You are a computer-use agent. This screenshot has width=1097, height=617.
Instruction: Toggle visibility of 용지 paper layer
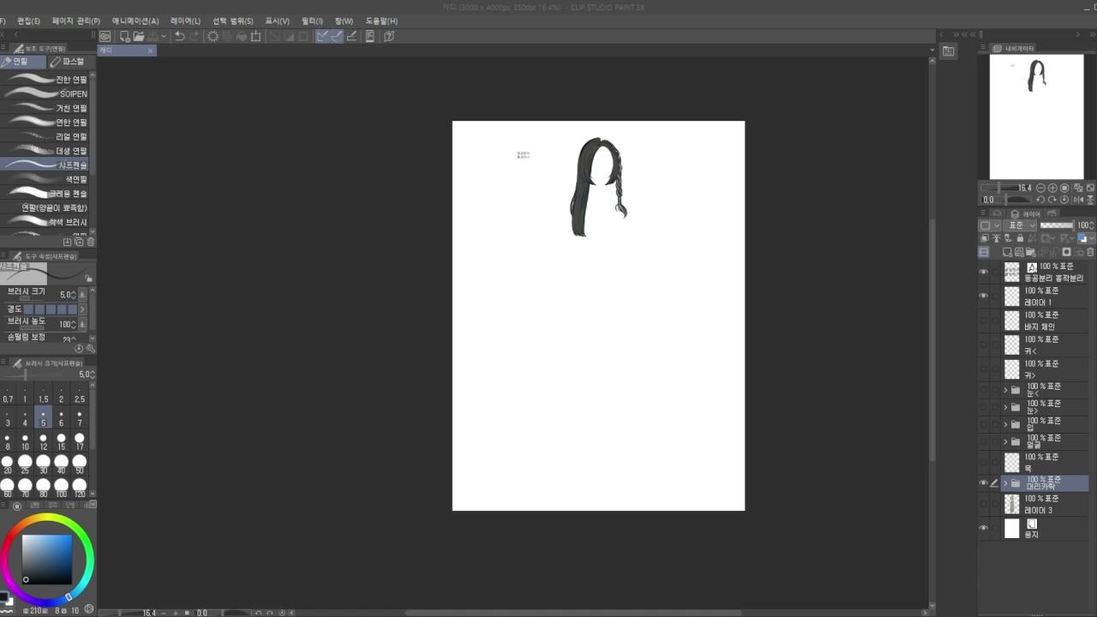(x=983, y=528)
